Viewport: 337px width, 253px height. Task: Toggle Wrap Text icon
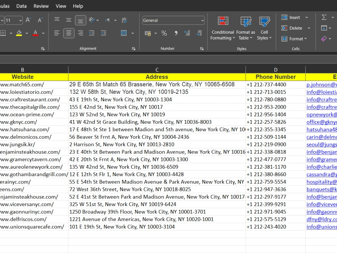(x=124, y=20)
